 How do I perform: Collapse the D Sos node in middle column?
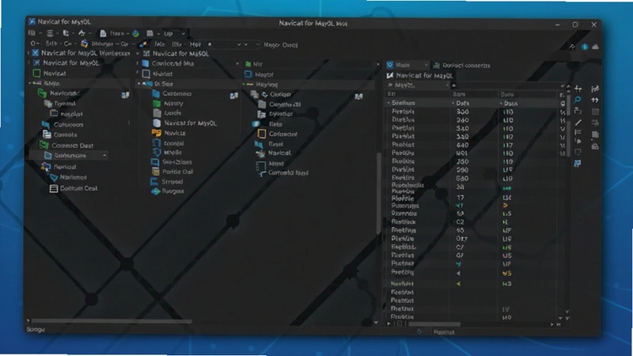pos(139,84)
